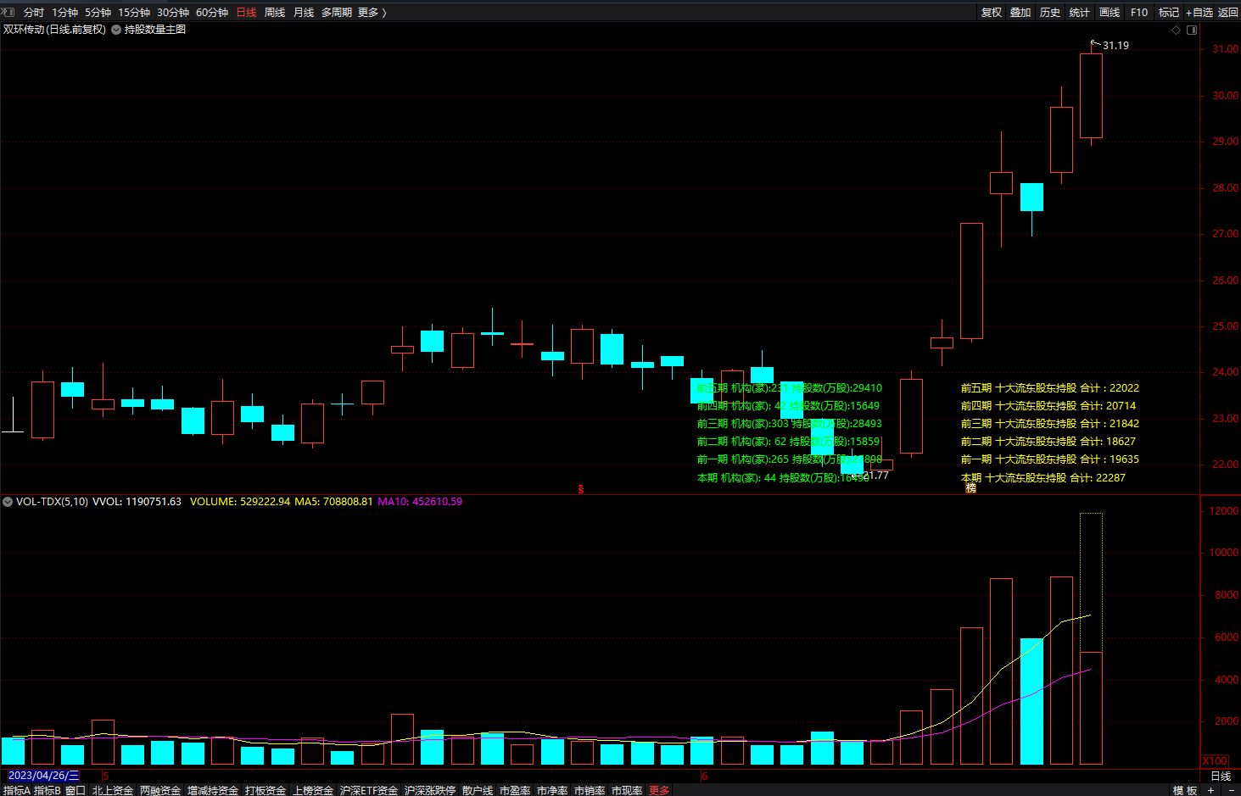1241x796 pixels.
Task: Select the 两融资金 indicator tab
Action: coord(160,790)
